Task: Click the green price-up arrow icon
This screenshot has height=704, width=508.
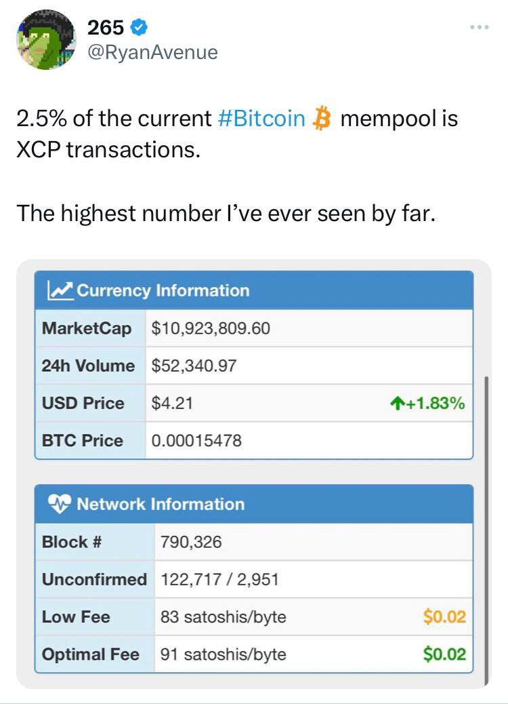Action: coord(395,404)
